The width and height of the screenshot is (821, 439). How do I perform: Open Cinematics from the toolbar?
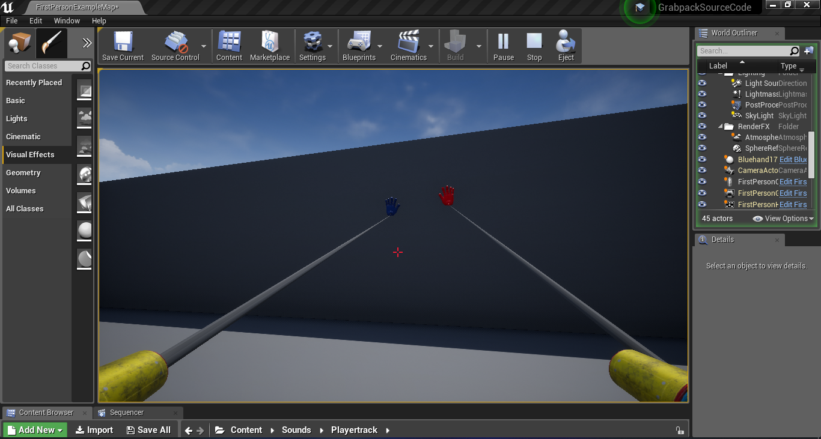point(407,41)
